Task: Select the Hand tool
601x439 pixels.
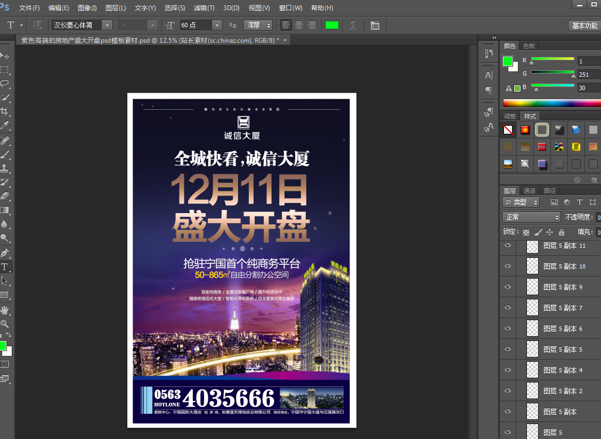Action: pos(5,310)
